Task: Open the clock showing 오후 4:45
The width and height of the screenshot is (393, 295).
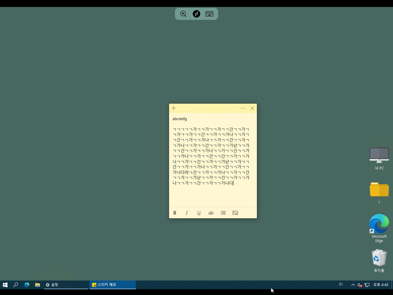Action: [381, 285]
